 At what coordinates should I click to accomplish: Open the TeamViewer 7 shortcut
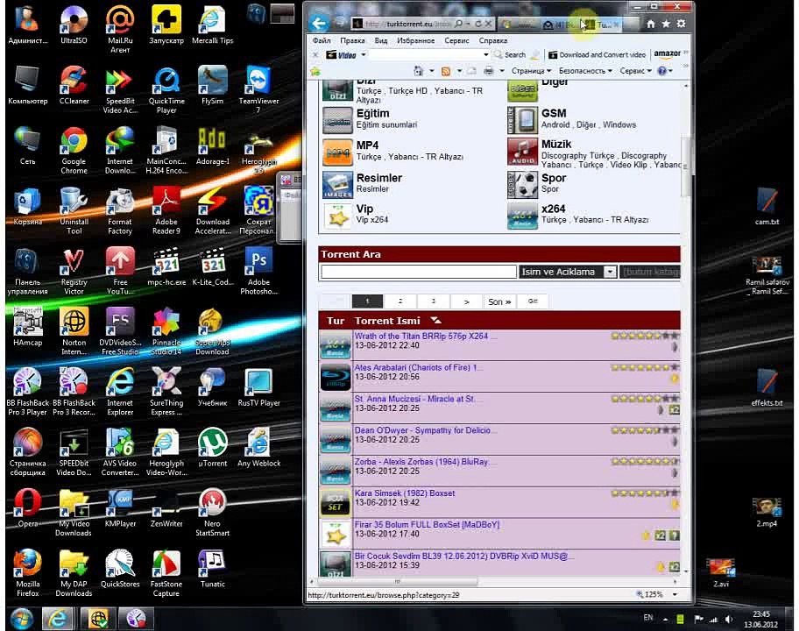tap(258, 89)
